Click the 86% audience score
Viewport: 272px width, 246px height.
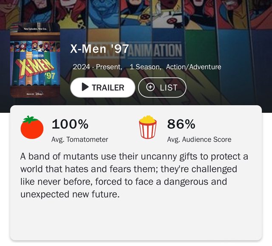coord(181,124)
